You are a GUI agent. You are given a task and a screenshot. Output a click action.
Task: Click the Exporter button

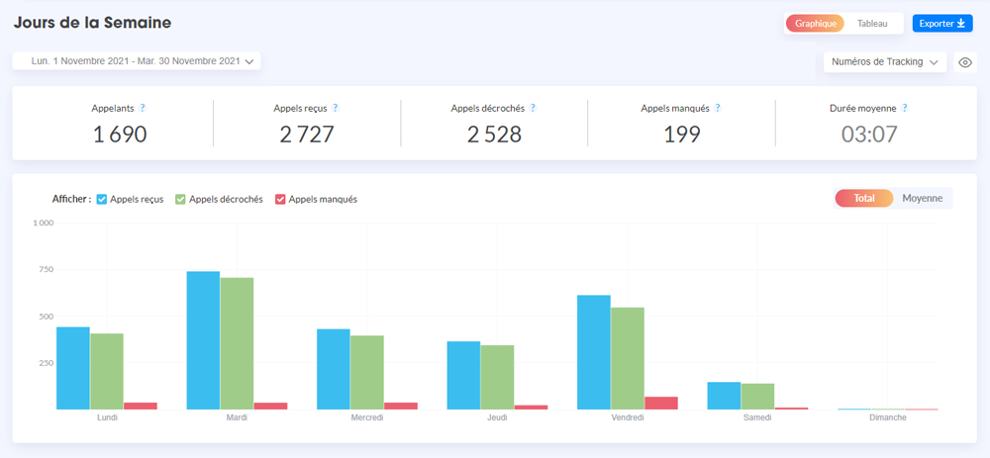coord(941,24)
